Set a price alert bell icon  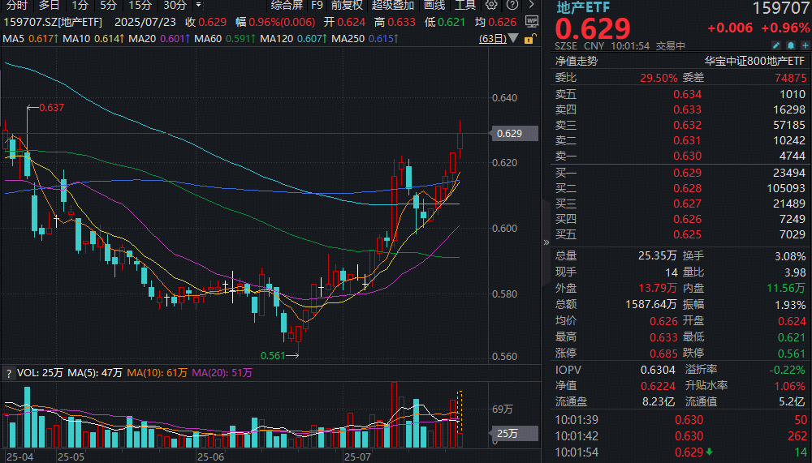[x=791, y=45]
